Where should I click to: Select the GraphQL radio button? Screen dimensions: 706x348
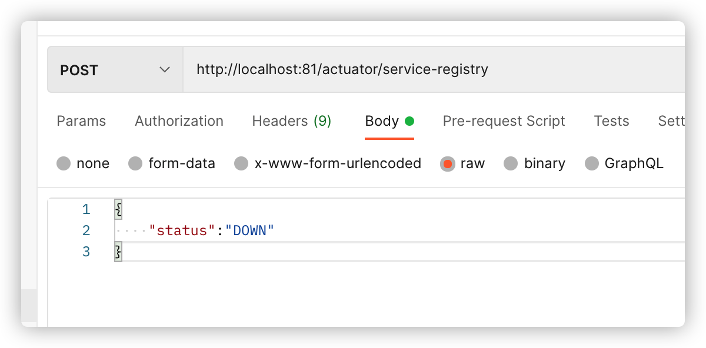pos(592,163)
